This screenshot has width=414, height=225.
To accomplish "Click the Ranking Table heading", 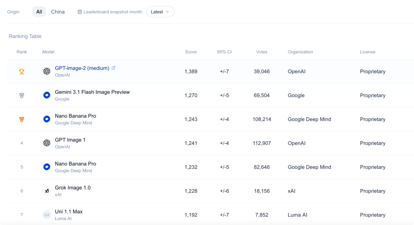I will point(25,36).
